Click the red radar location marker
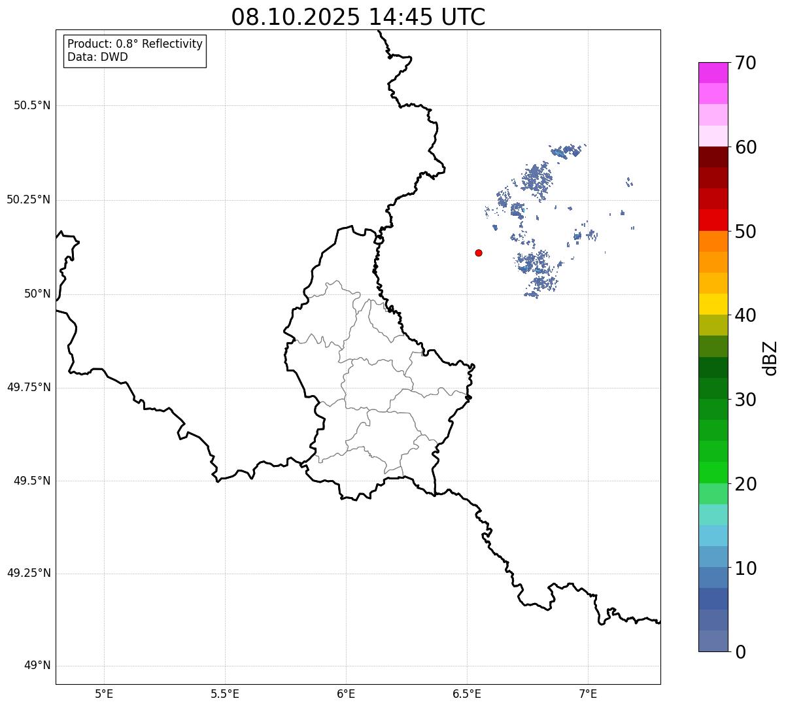 (x=479, y=252)
